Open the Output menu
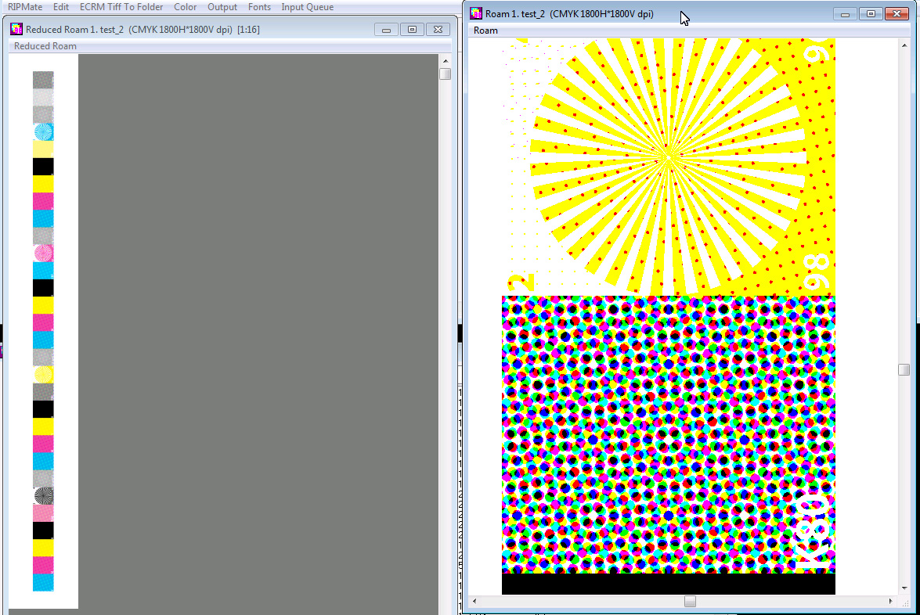This screenshot has width=920, height=615. coord(222,7)
